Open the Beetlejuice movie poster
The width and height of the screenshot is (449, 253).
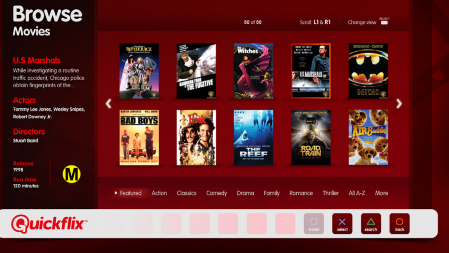[x=139, y=71]
